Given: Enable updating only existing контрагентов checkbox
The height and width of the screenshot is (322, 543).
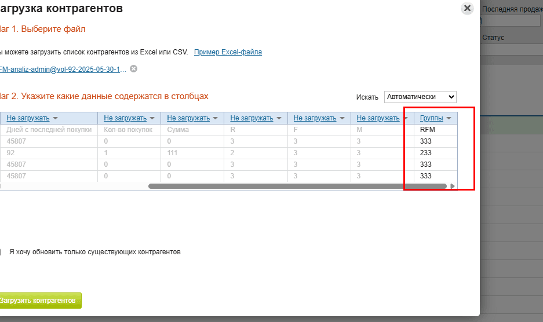Looking at the screenshot, I should tap(1, 253).
